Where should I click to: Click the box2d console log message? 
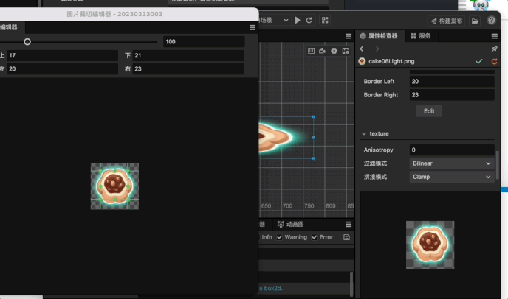coord(270,289)
